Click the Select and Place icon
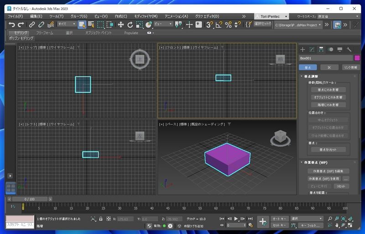 click(x=149, y=25)
